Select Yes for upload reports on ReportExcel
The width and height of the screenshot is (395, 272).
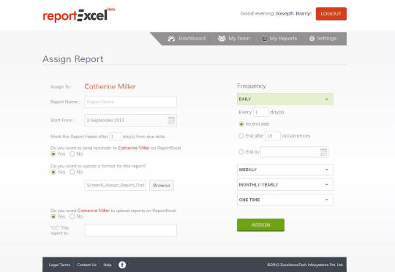tap(53, 216)
